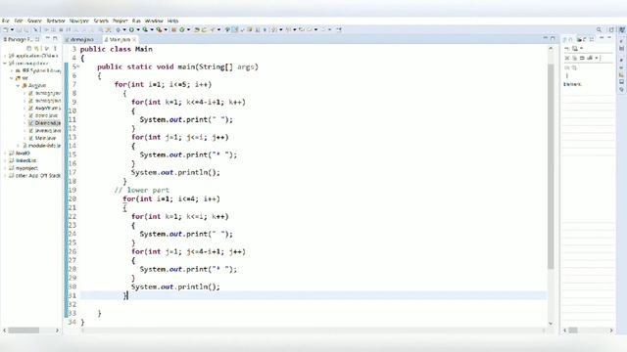The width and height of the screenshot is (627, 352).
Task: Toggle the highlighted button in main toolbar
Action: pyautogui.click(x=235, y=29)
